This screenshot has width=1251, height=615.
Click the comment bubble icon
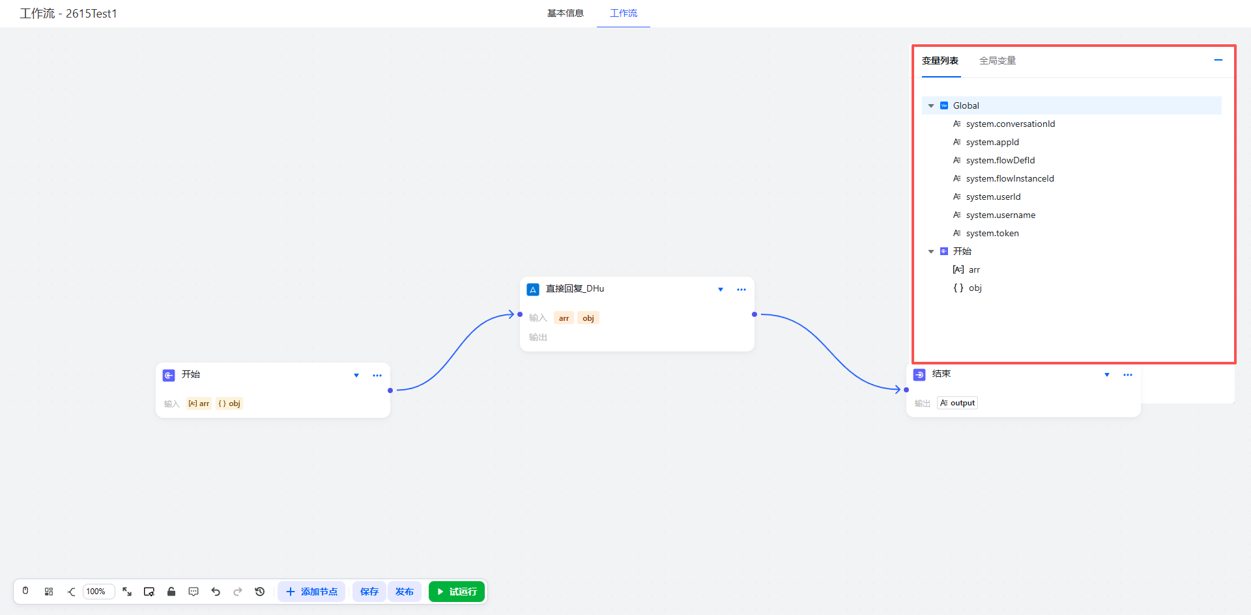194,592
